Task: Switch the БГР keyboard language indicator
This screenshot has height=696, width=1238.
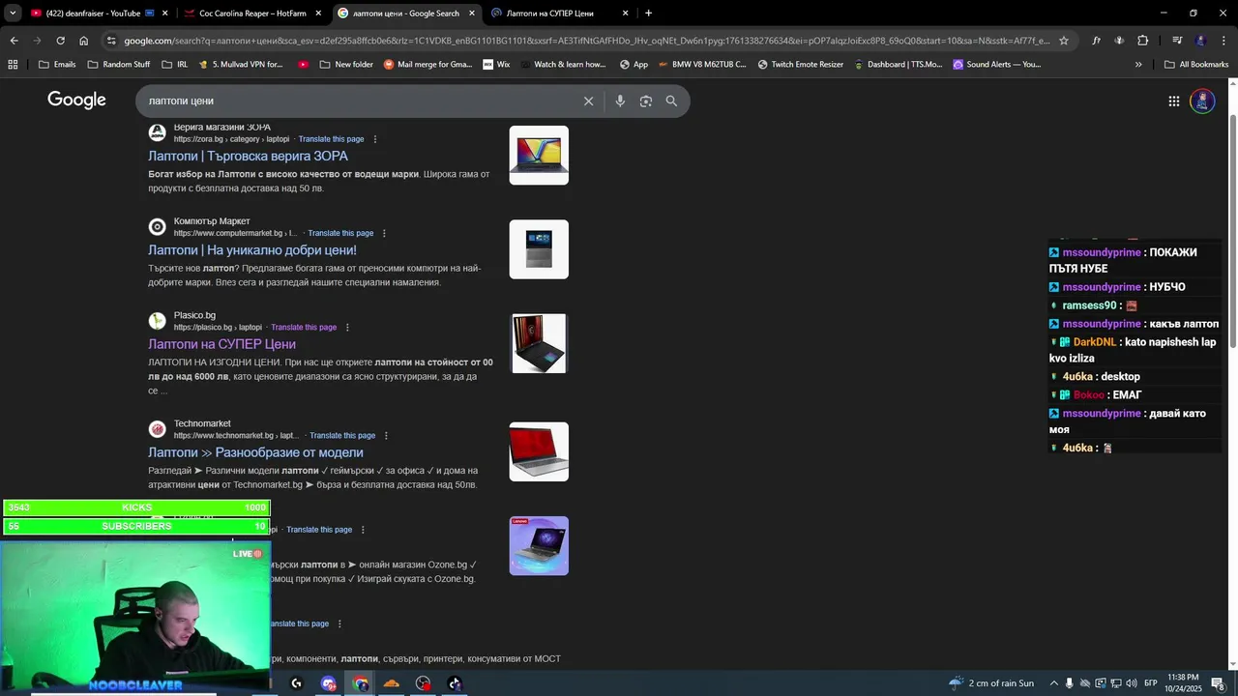Action: tap(1150, 683)
